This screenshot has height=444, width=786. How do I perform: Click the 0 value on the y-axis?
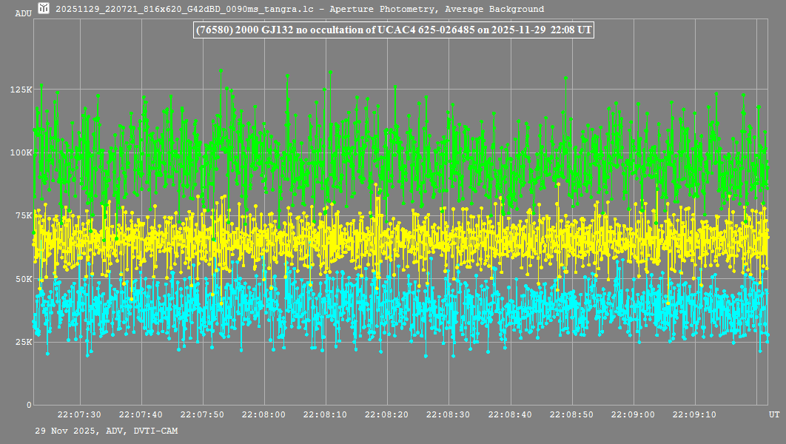[29, 405]
